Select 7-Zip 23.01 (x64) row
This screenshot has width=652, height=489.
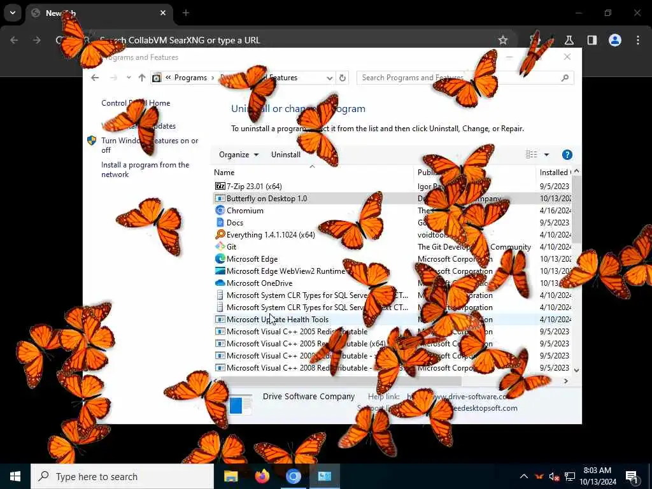tap(392, 187)
